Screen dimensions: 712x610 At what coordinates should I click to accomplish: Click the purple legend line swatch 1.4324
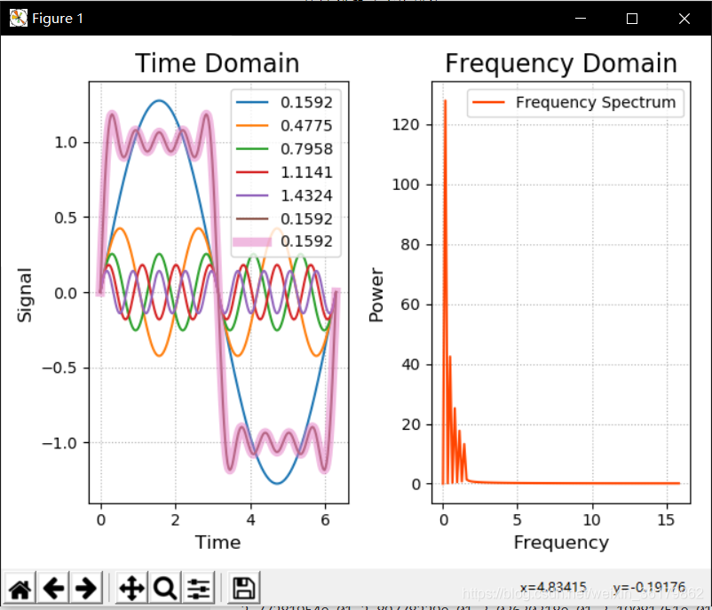coord(252,195)
